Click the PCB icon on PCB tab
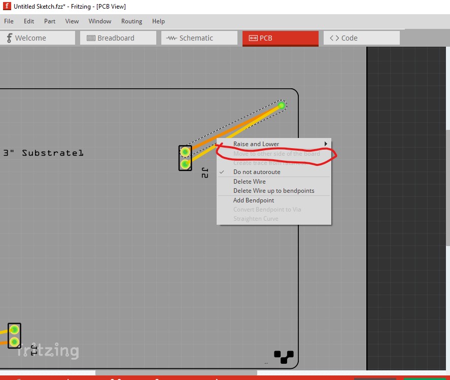 point(253,38)
